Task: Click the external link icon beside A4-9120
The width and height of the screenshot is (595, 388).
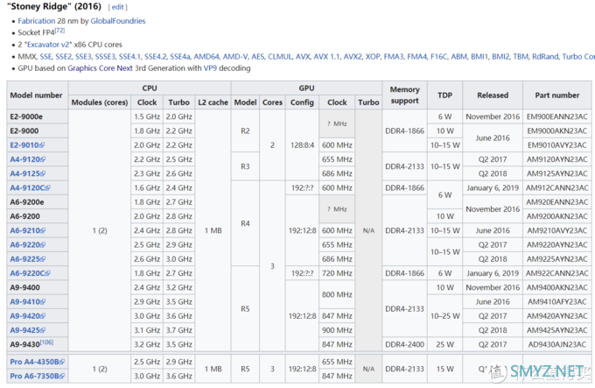Action: click(43, 159)
